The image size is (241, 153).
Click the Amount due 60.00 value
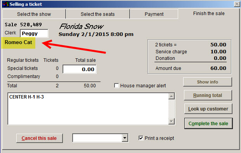pos(218,68)
